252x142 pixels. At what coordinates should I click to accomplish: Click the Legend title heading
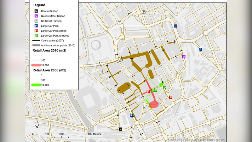tap(39, 5)
